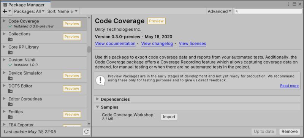Click the Editor Coroutines folder icon

[10, 104]
